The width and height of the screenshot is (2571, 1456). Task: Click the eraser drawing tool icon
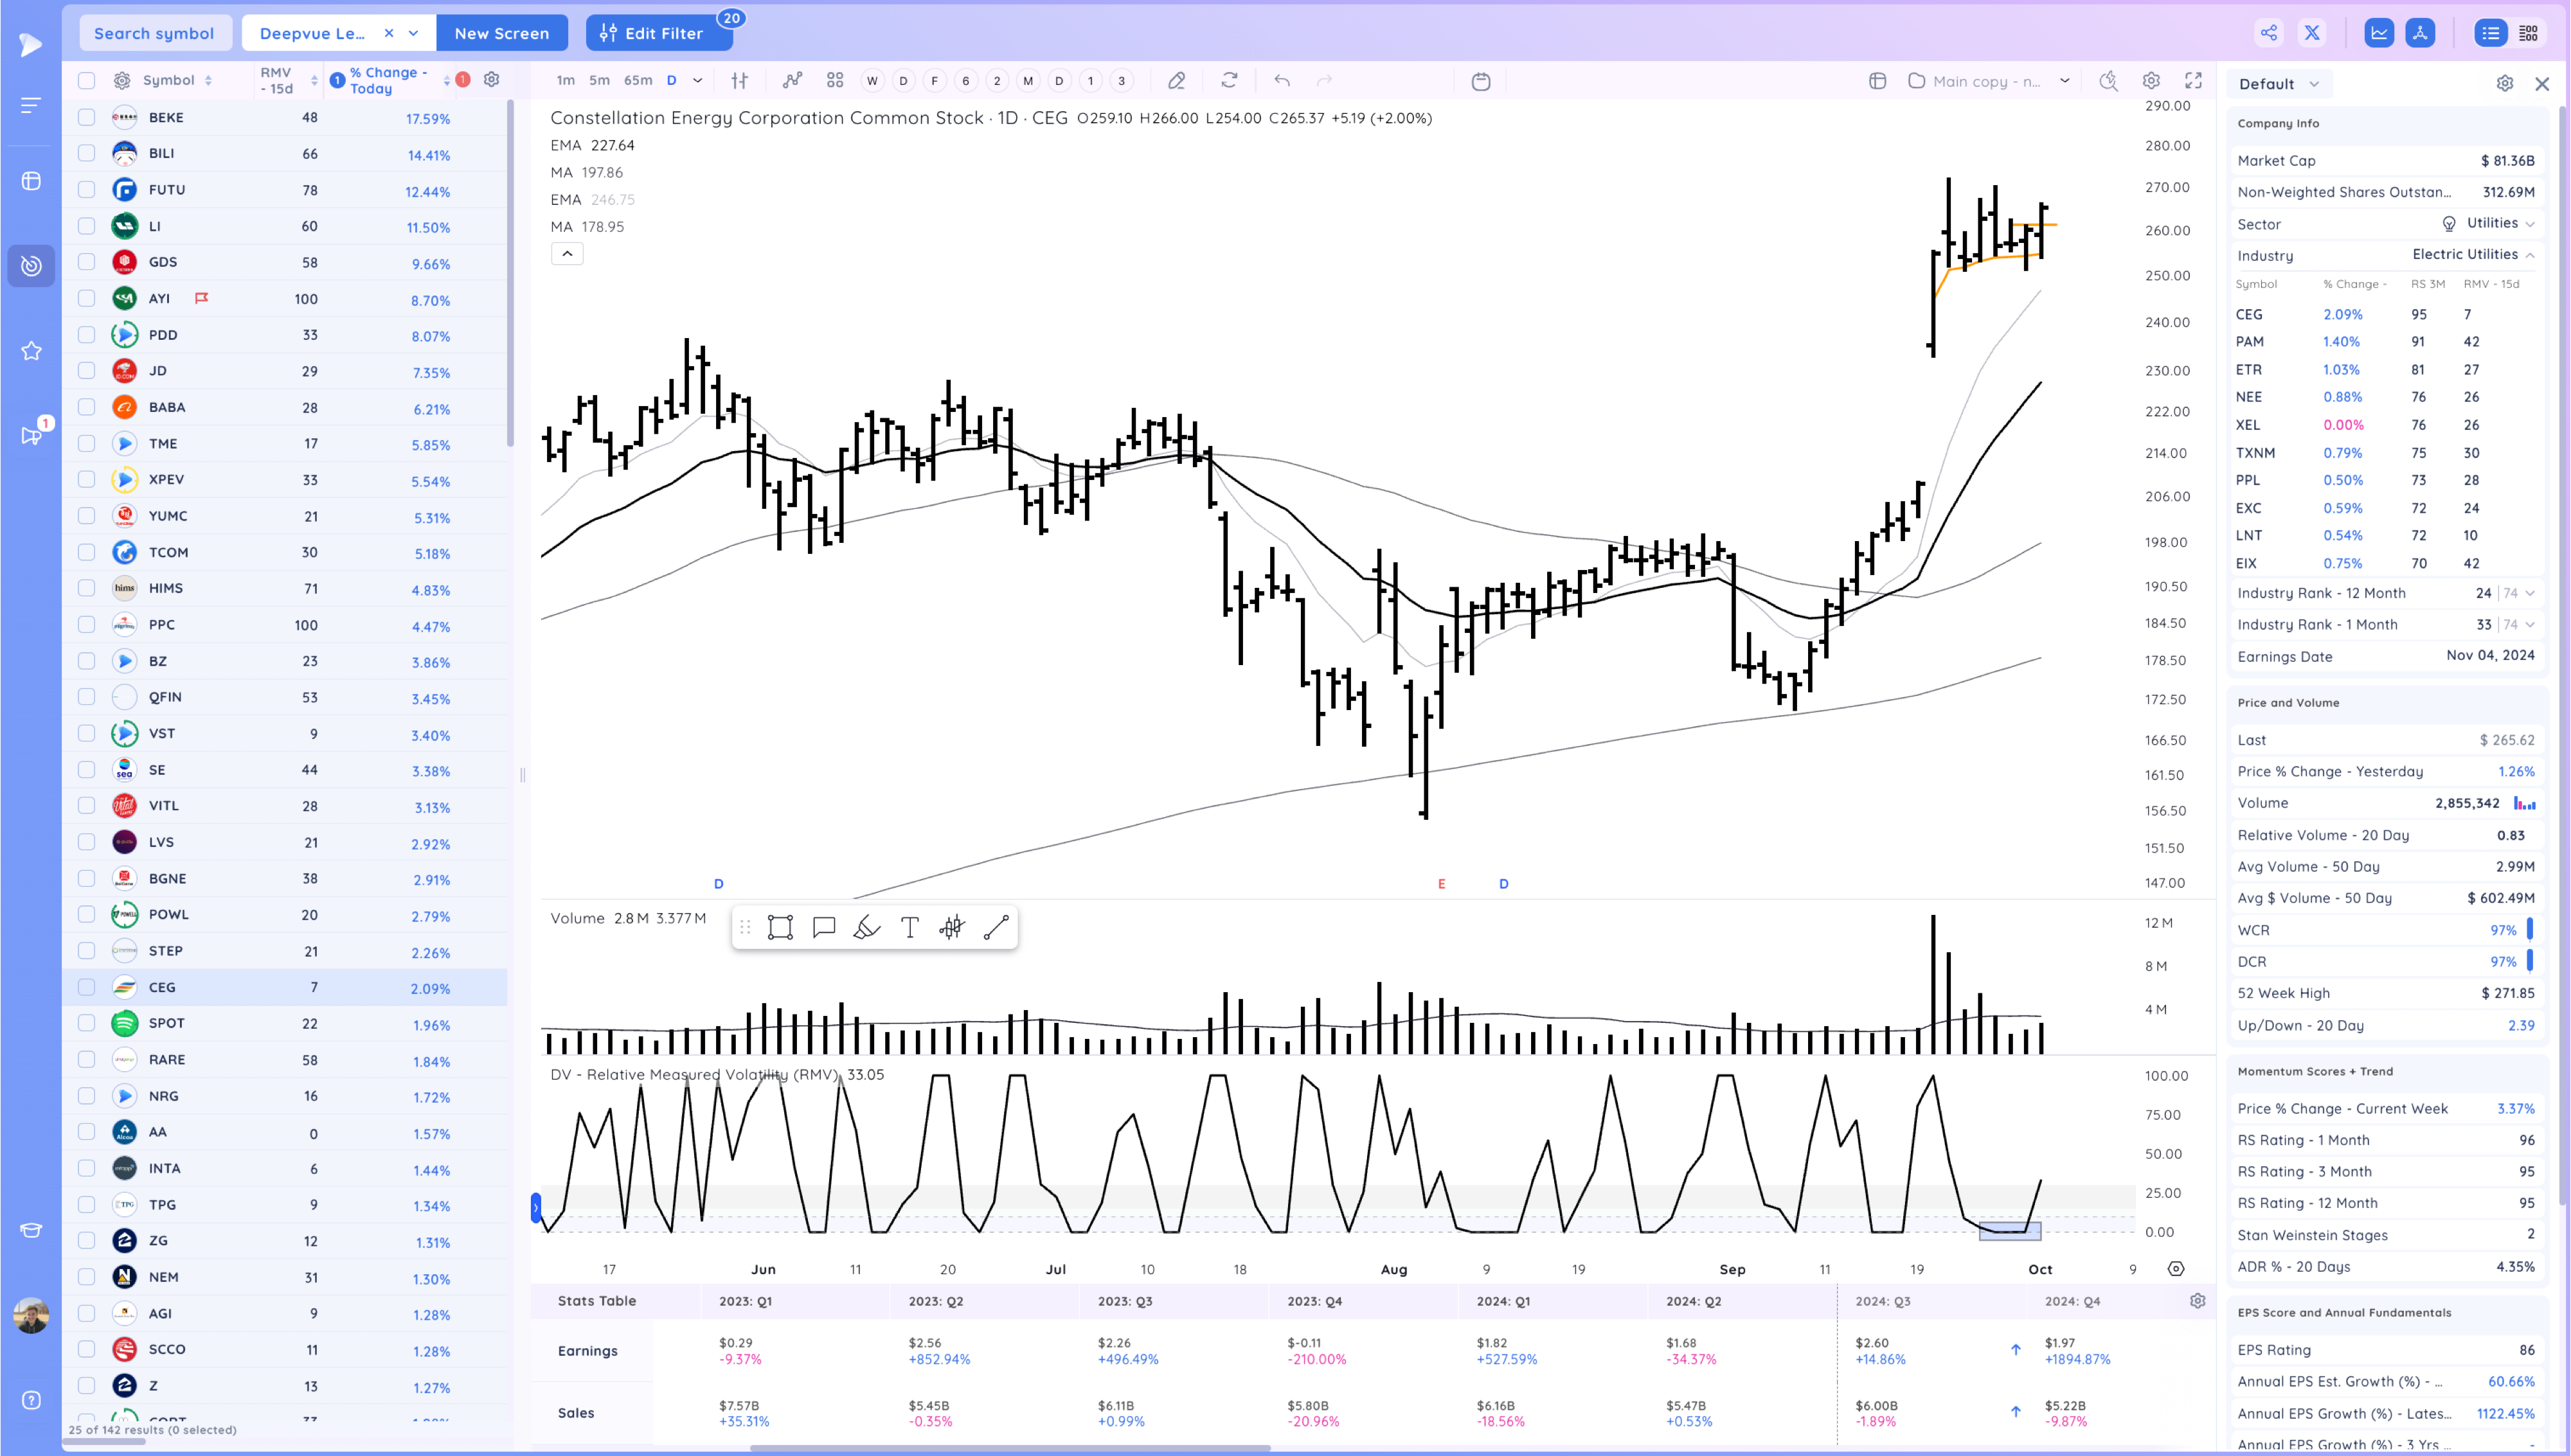1177,81
